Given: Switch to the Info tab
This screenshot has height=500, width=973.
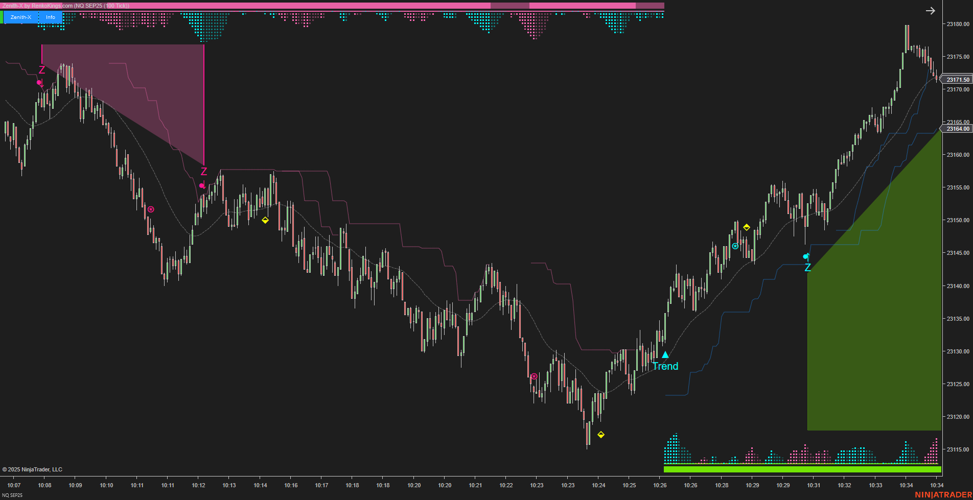Looking at the screenshot, I should click(x=50, y=17).
